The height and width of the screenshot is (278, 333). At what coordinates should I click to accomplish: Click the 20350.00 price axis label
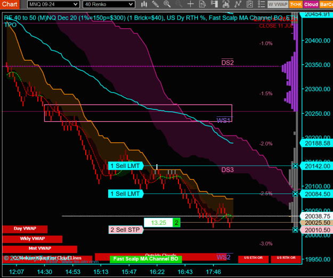[x=318, y=65]
